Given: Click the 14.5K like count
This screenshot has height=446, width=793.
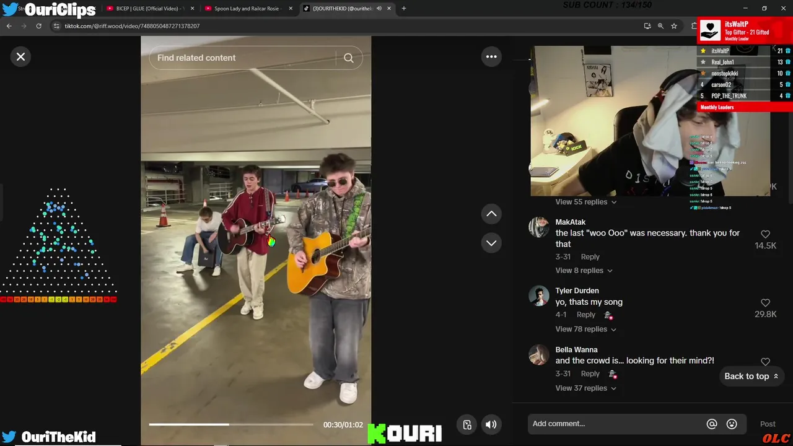Looking at the screenshot, I should [765, 246].
